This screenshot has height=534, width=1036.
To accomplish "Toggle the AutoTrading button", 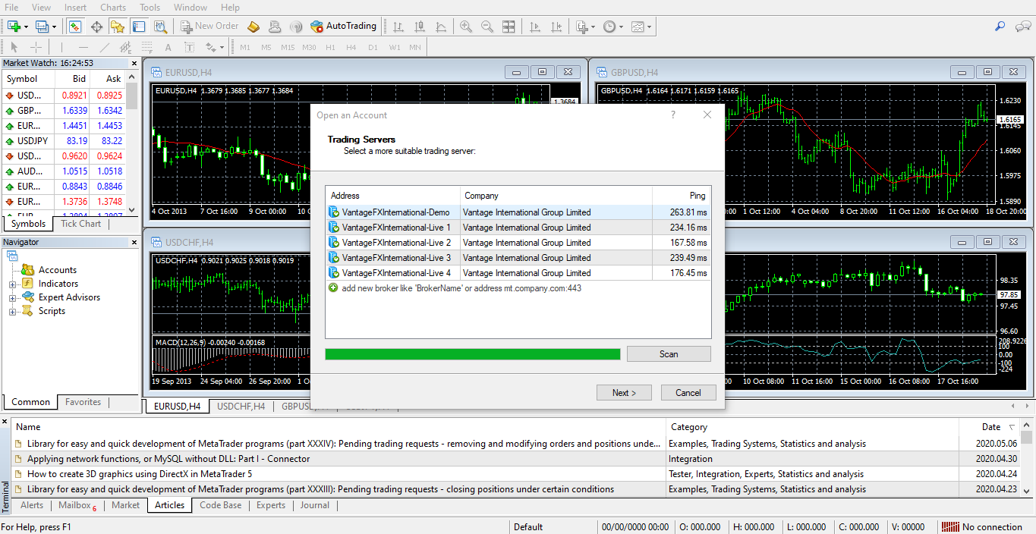I will click(x=344, y=26).
